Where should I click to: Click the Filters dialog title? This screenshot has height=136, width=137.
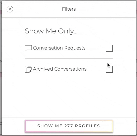pyautogui.click(x=69, y=9)
